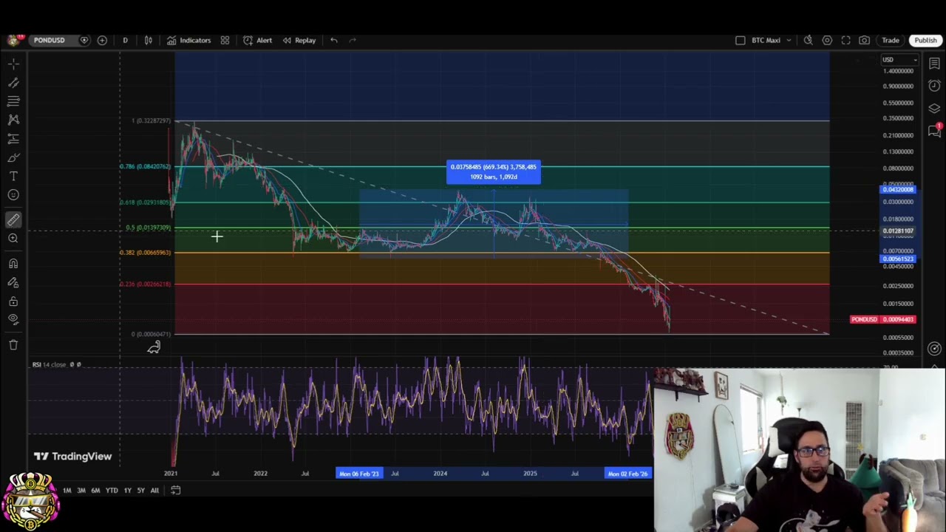Select the ruler measure tool
Image resolution: width=946 pixels, height=532 pixels.
pos(13,219)
